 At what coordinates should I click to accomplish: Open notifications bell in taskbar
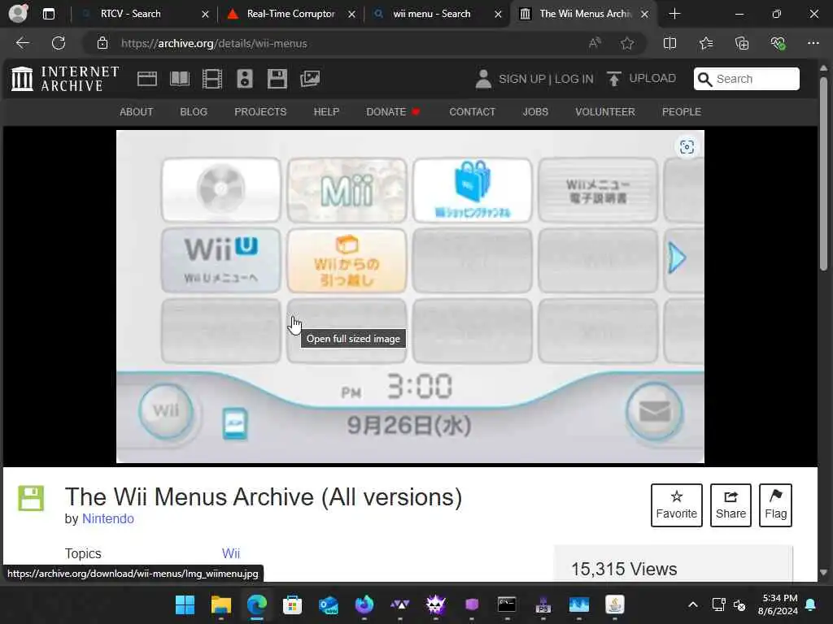811,604
